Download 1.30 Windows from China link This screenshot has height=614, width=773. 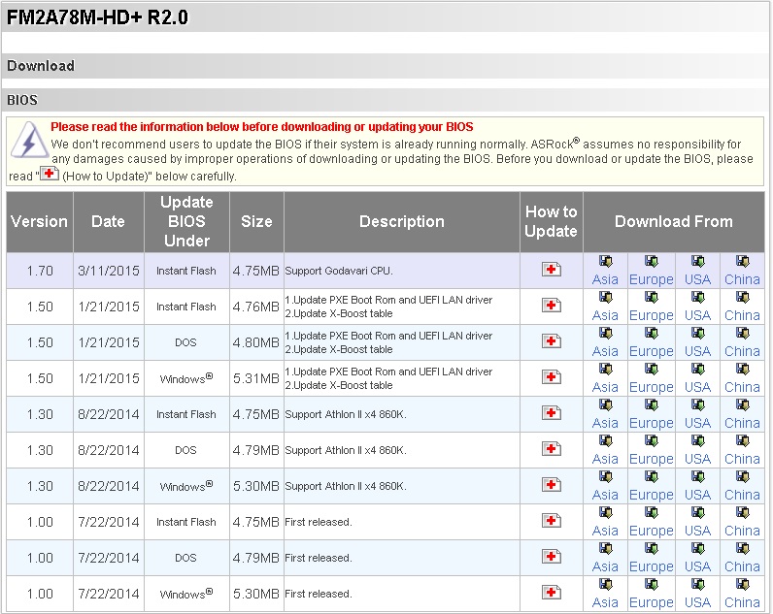pos(742,496)
